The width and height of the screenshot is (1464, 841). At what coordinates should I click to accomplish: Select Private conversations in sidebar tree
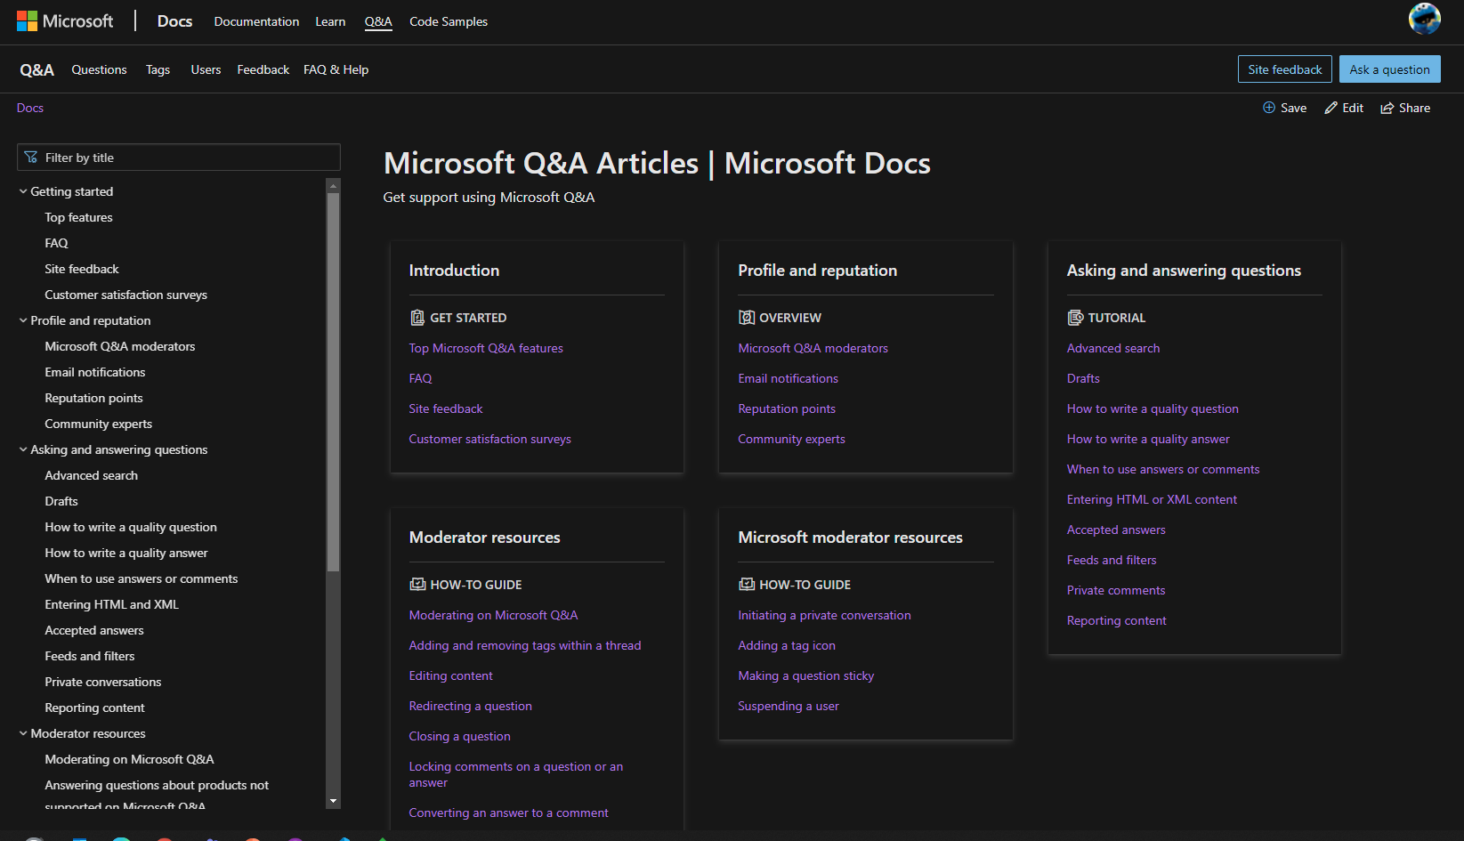103,682
